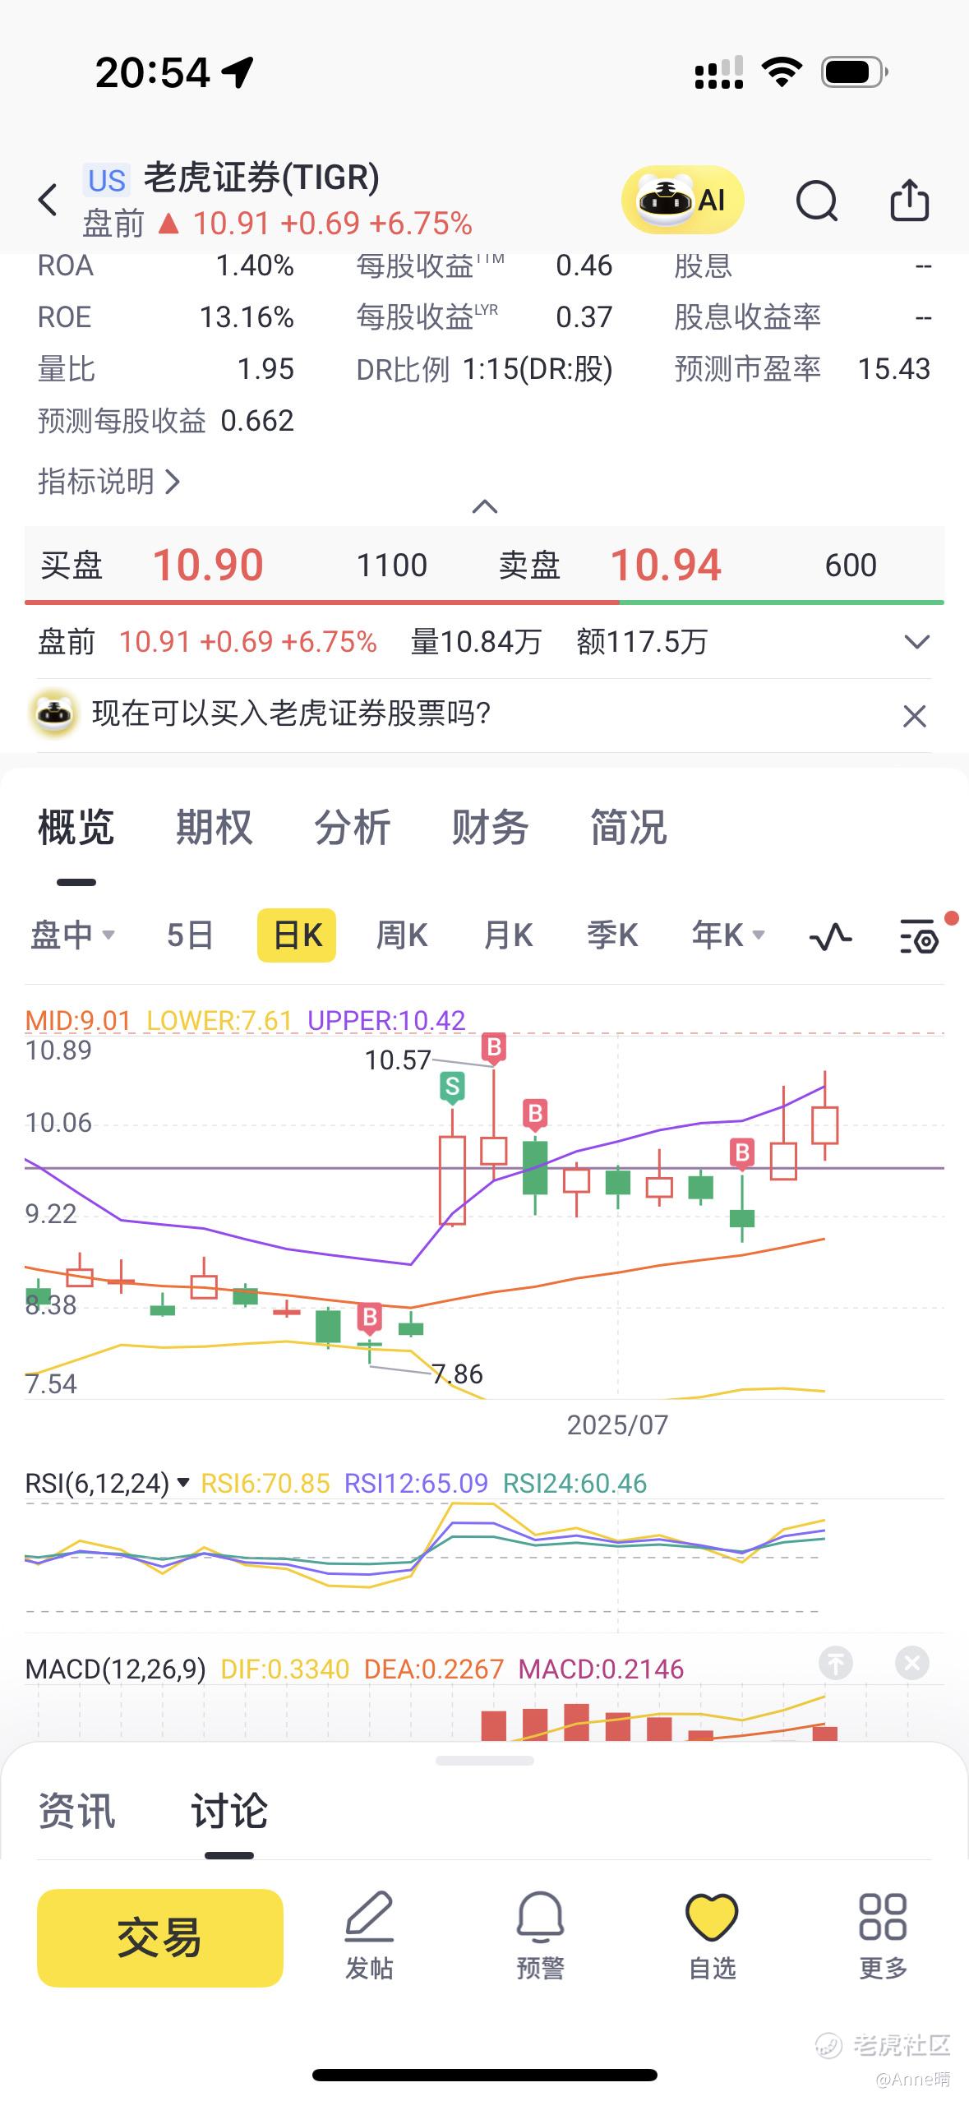Select the 5日 chart period

pos(190,935)
